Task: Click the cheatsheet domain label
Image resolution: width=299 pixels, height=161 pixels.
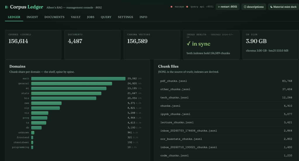Action: point(21,142)
